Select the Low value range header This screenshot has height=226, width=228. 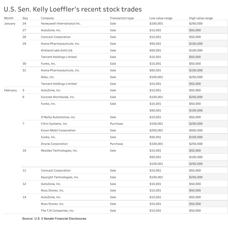click(161, 18)
